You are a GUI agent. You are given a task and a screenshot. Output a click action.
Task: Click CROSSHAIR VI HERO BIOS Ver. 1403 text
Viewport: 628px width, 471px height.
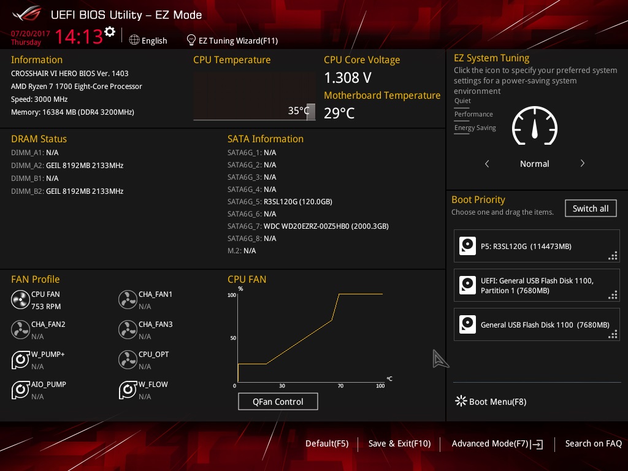pyautogui.click(x=70, y=74)
